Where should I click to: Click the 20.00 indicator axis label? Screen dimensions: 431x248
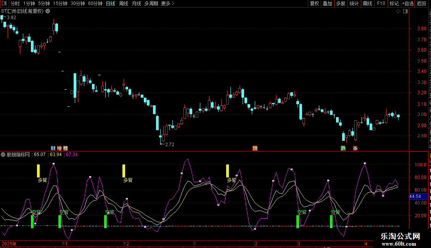coord(421,215)
